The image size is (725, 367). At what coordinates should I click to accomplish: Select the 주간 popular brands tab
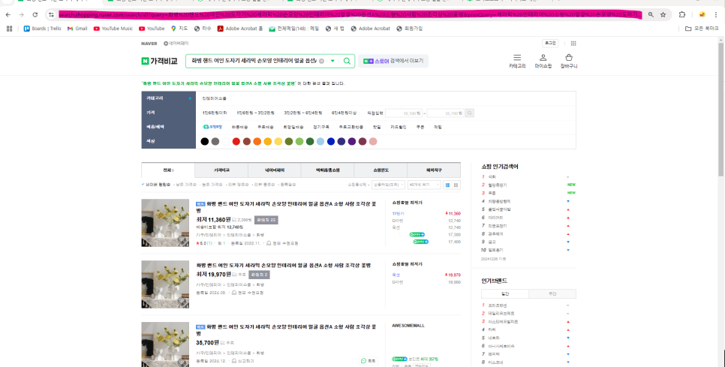pyautogui.click(x=552, y=294)
